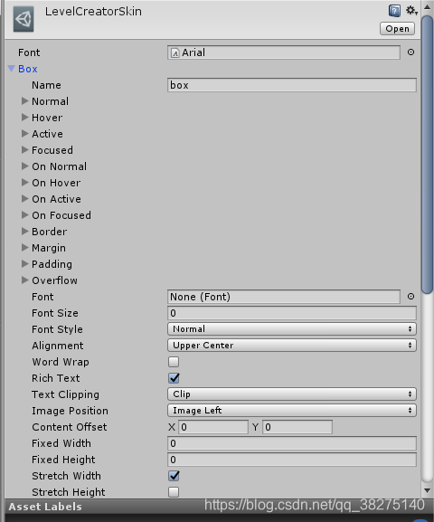434x522 pixels.
Task: Click the vertical scrollbar thumb
Action: [x=428, y=154]
